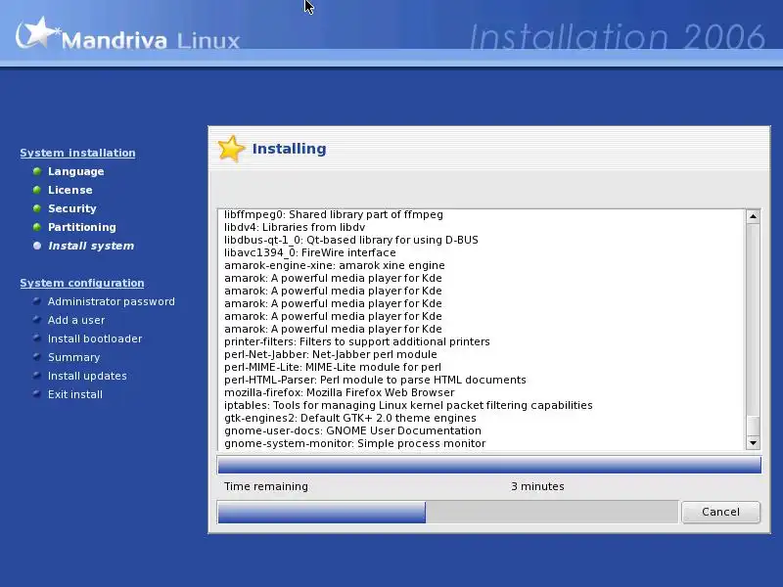Screen dimensions: 783x587
Task: Select the License step
Action: click(69, 190)
